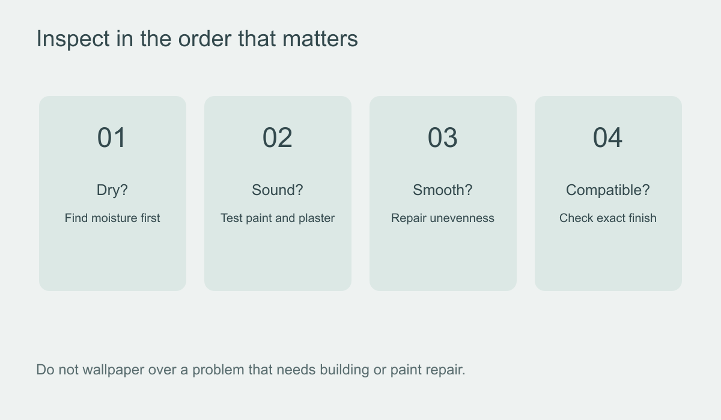Click "Check exact finish" description
Image resolution: width=721 pixels, height=420 pixels.
(x=608, y=218)
